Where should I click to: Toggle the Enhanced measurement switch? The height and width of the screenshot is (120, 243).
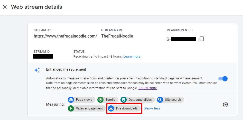[x=223, y=79]
